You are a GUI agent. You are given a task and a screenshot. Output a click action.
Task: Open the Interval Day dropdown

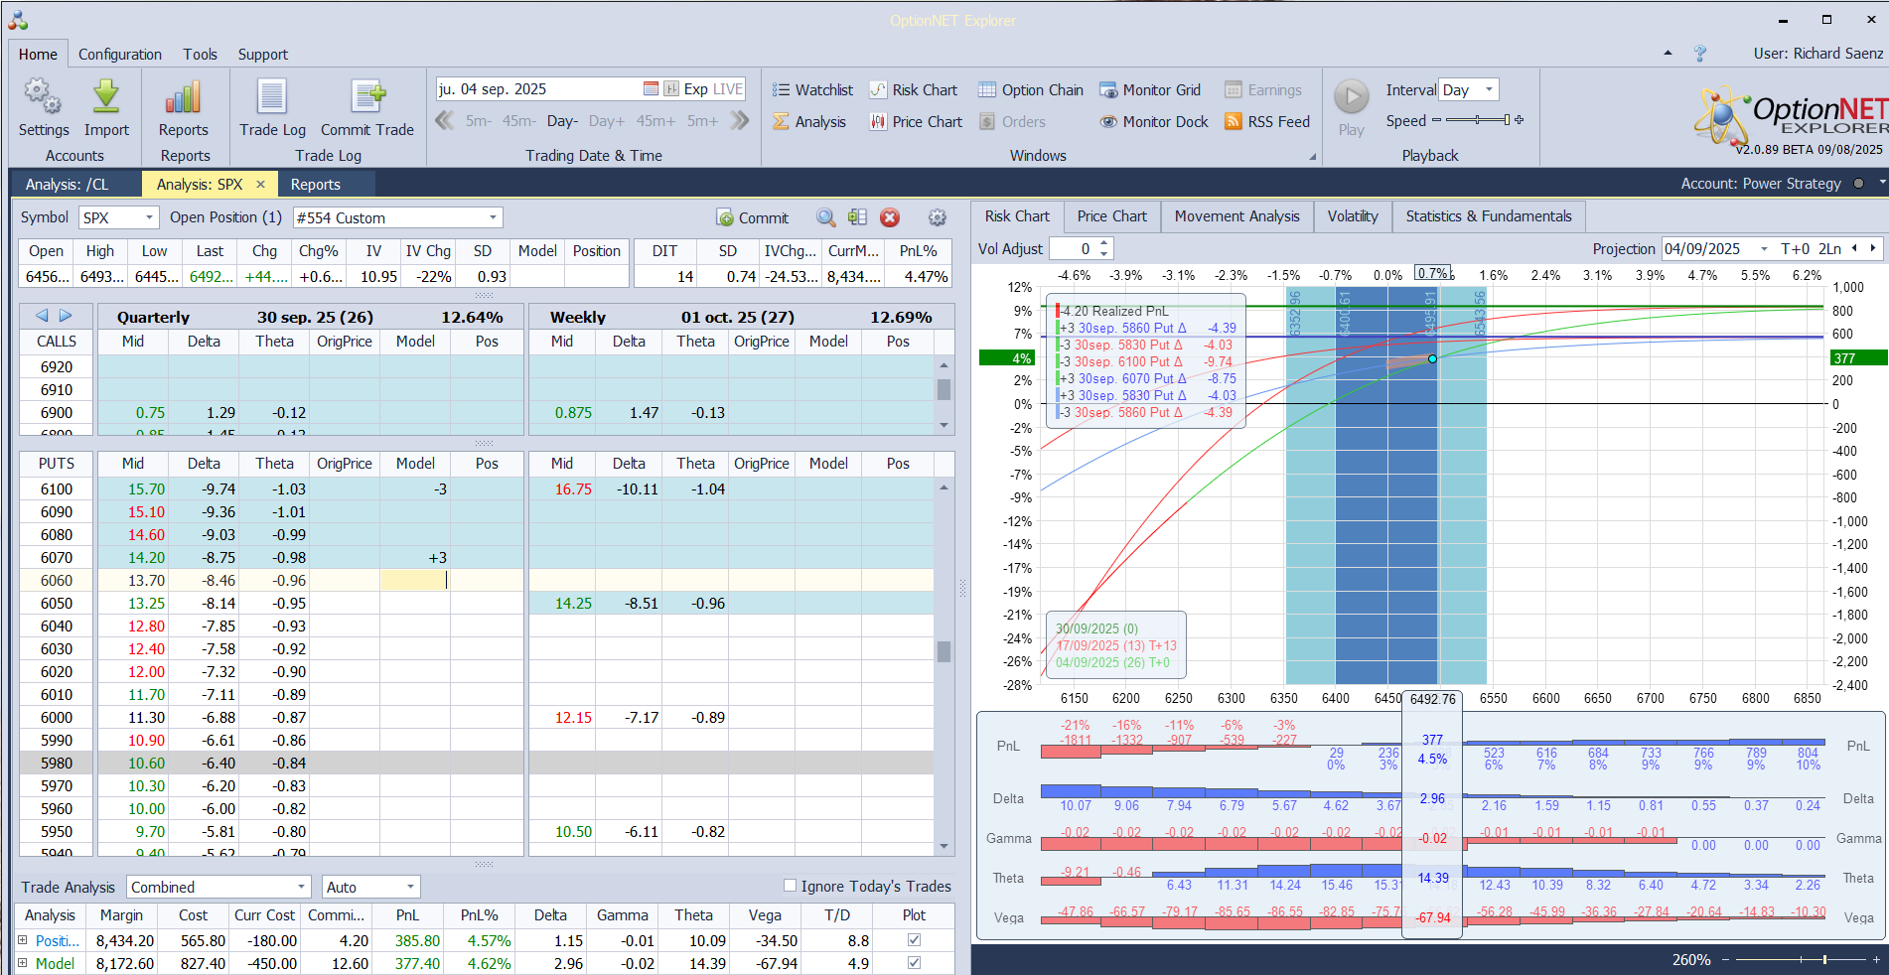(x=1489, y=90)
